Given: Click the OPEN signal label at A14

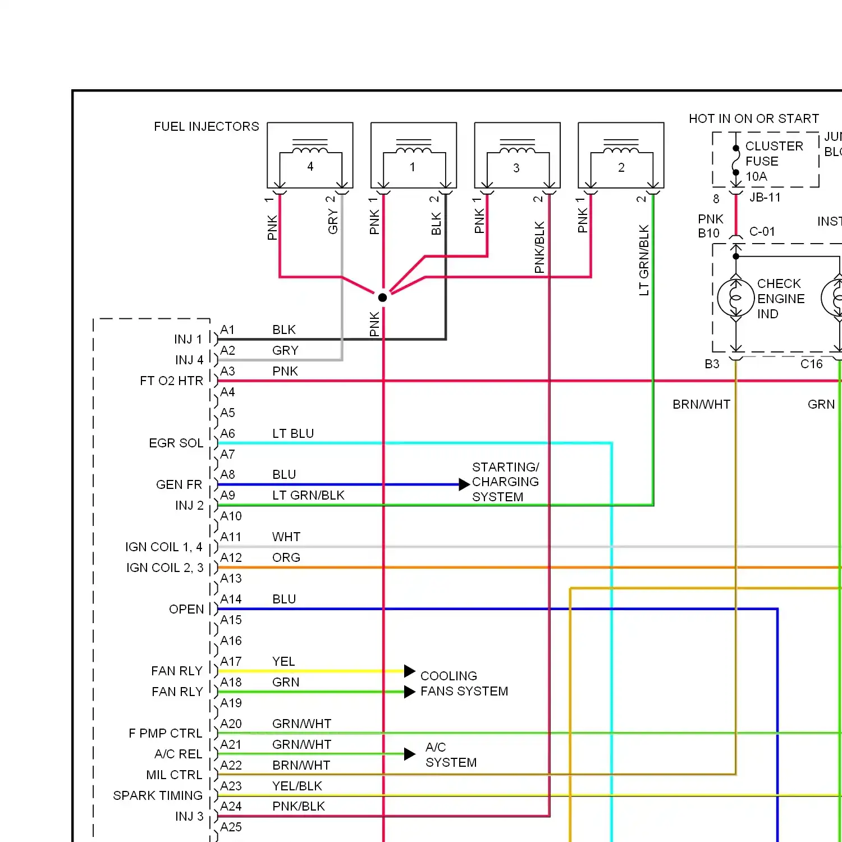Looking at the screenshot, I should coord(186,609).
